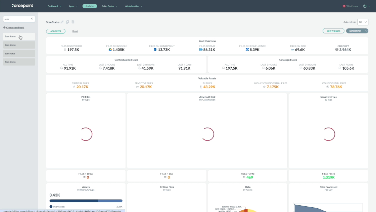Click the Reset link
This screenshot has height=212, width=376.
pyautogui.click(x=75, y=31)
